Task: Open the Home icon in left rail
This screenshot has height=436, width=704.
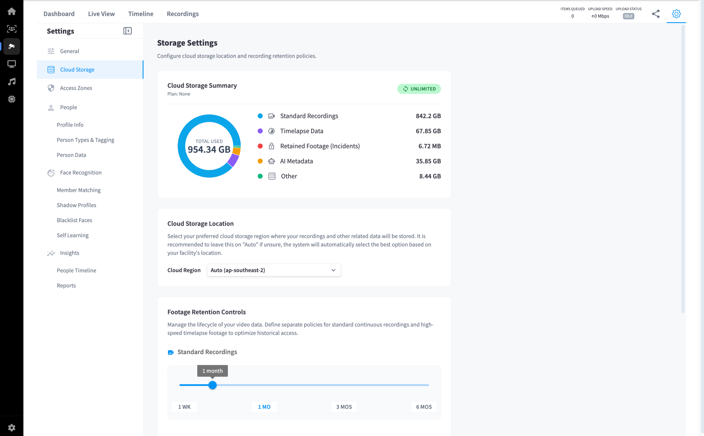Action: (x=11, y=11)
